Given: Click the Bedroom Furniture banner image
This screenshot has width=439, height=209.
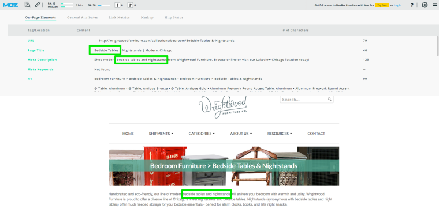Looking at the screenshot, I should 224,166.
